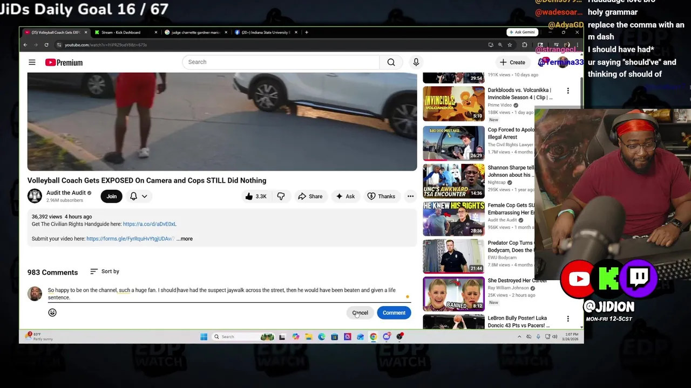Open the taskbar clock showing 1:07 PM

tap(570, 337)
